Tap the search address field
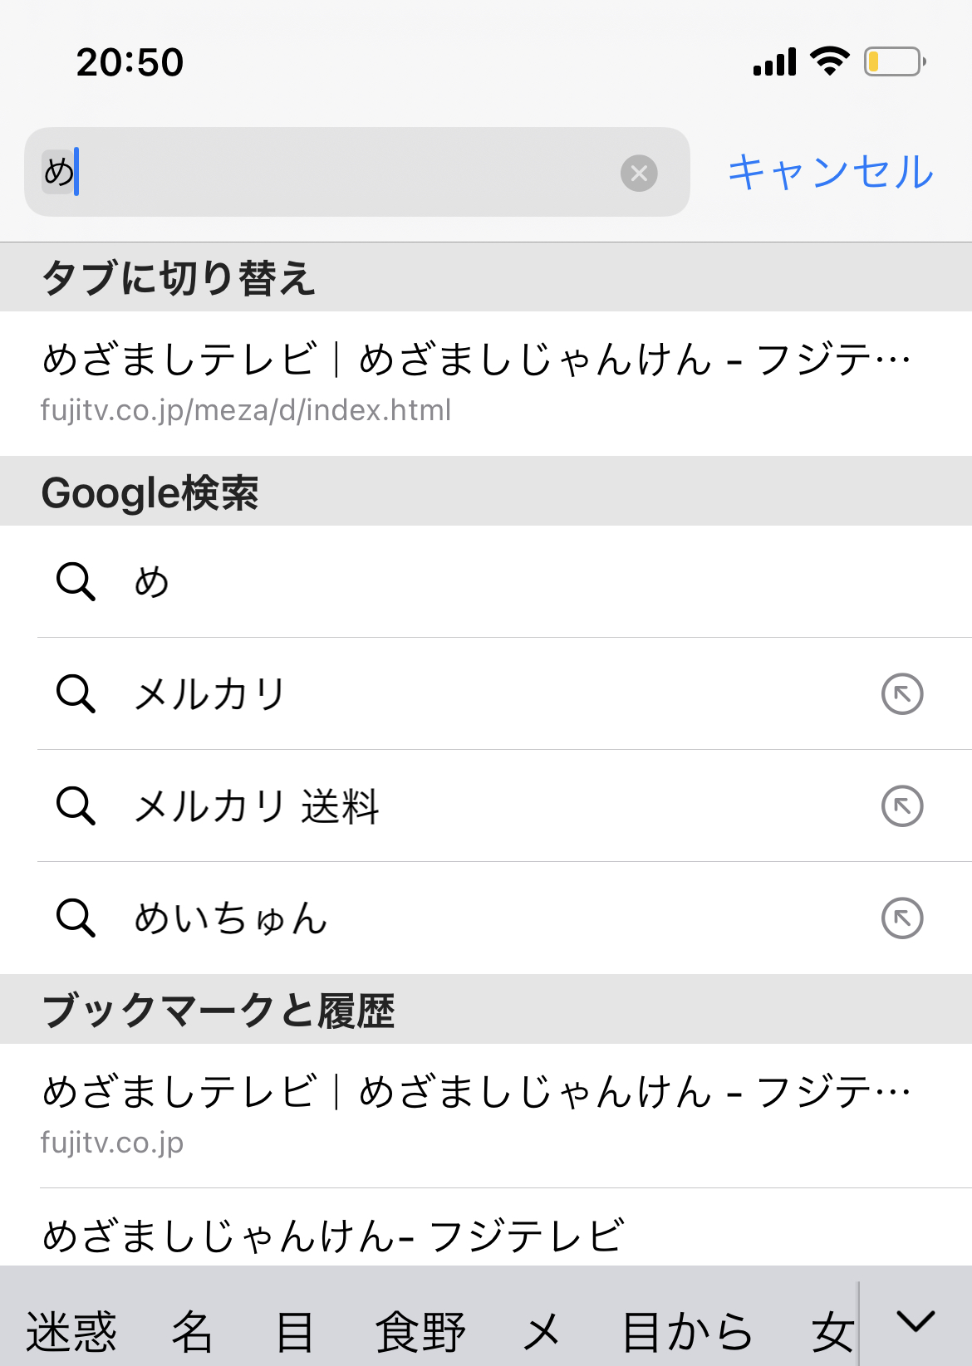 point(332,173)
